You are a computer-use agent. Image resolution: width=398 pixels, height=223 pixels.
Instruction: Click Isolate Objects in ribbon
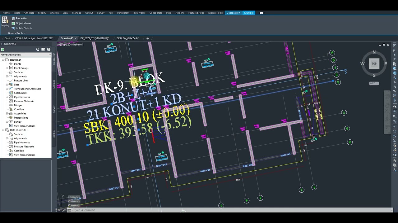click(22, 28)
